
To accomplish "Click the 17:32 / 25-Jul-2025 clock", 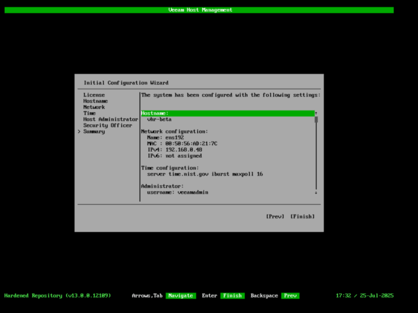I will point(365,296).
